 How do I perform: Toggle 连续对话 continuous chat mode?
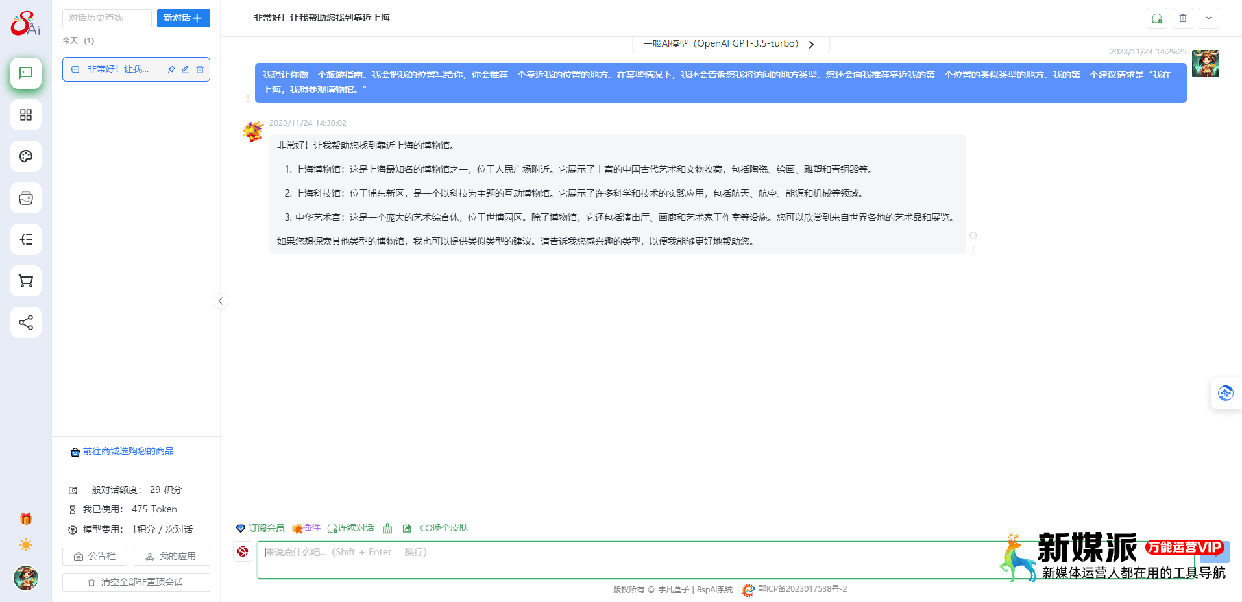(350, 528)
